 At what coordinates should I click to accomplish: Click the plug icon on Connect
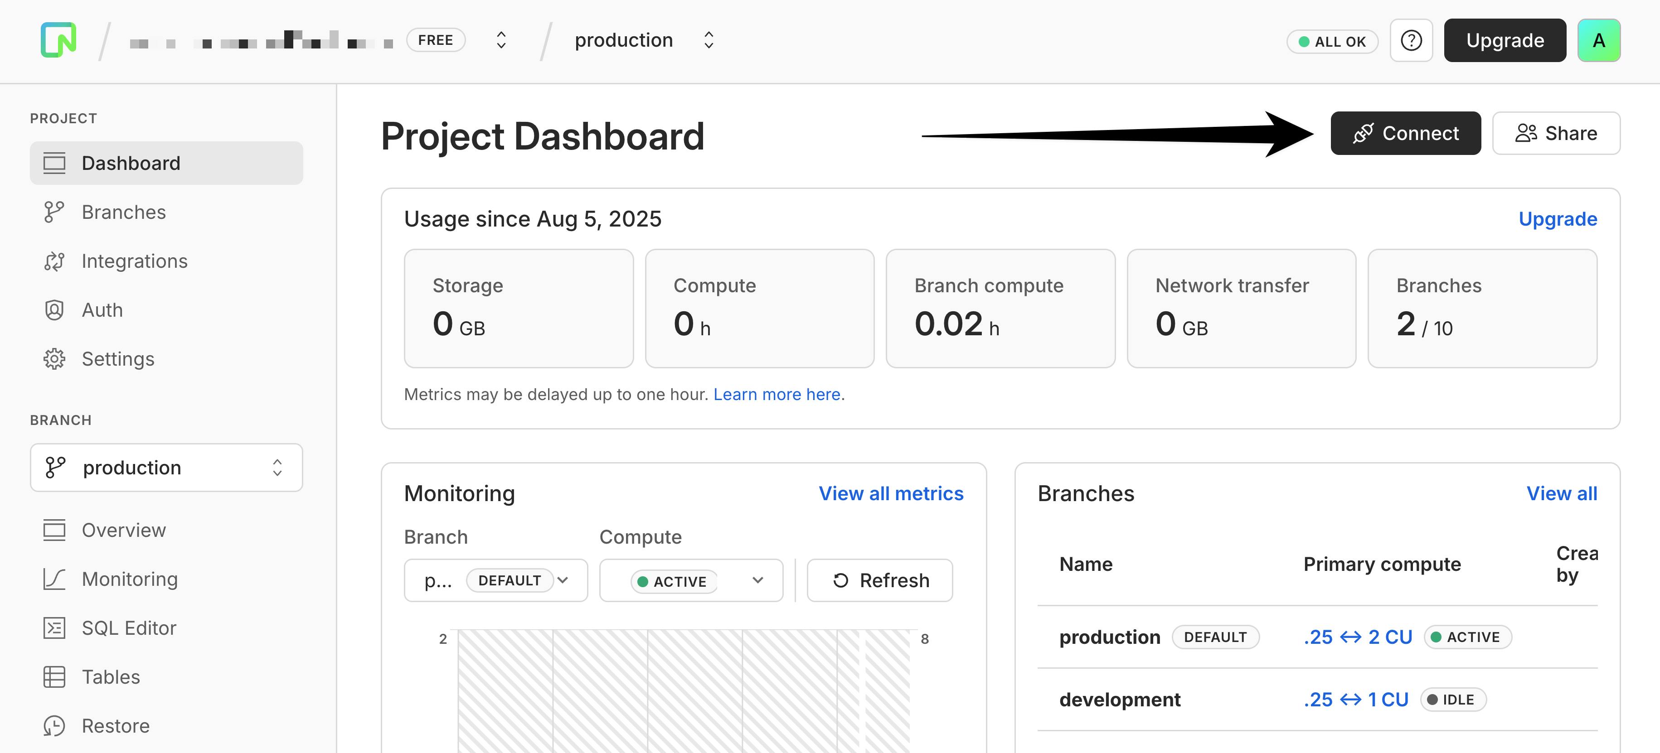coord(1363,133)
